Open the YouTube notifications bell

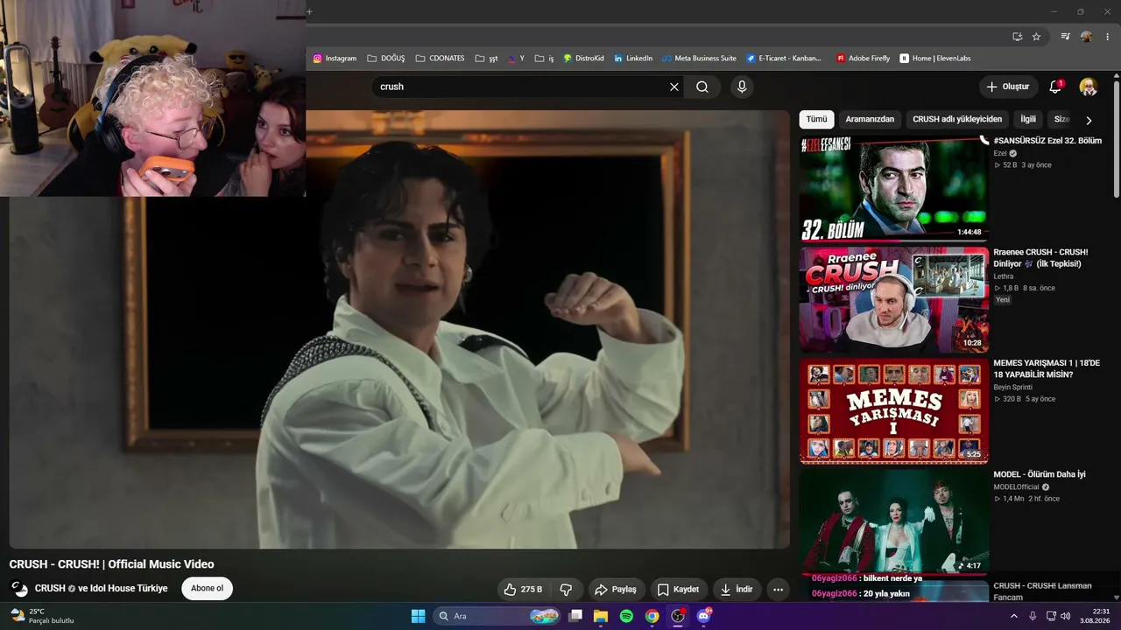(1055, 87)
